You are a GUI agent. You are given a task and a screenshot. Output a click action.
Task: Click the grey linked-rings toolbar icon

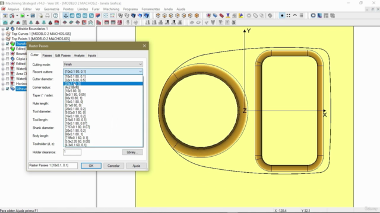click(255, 16)
